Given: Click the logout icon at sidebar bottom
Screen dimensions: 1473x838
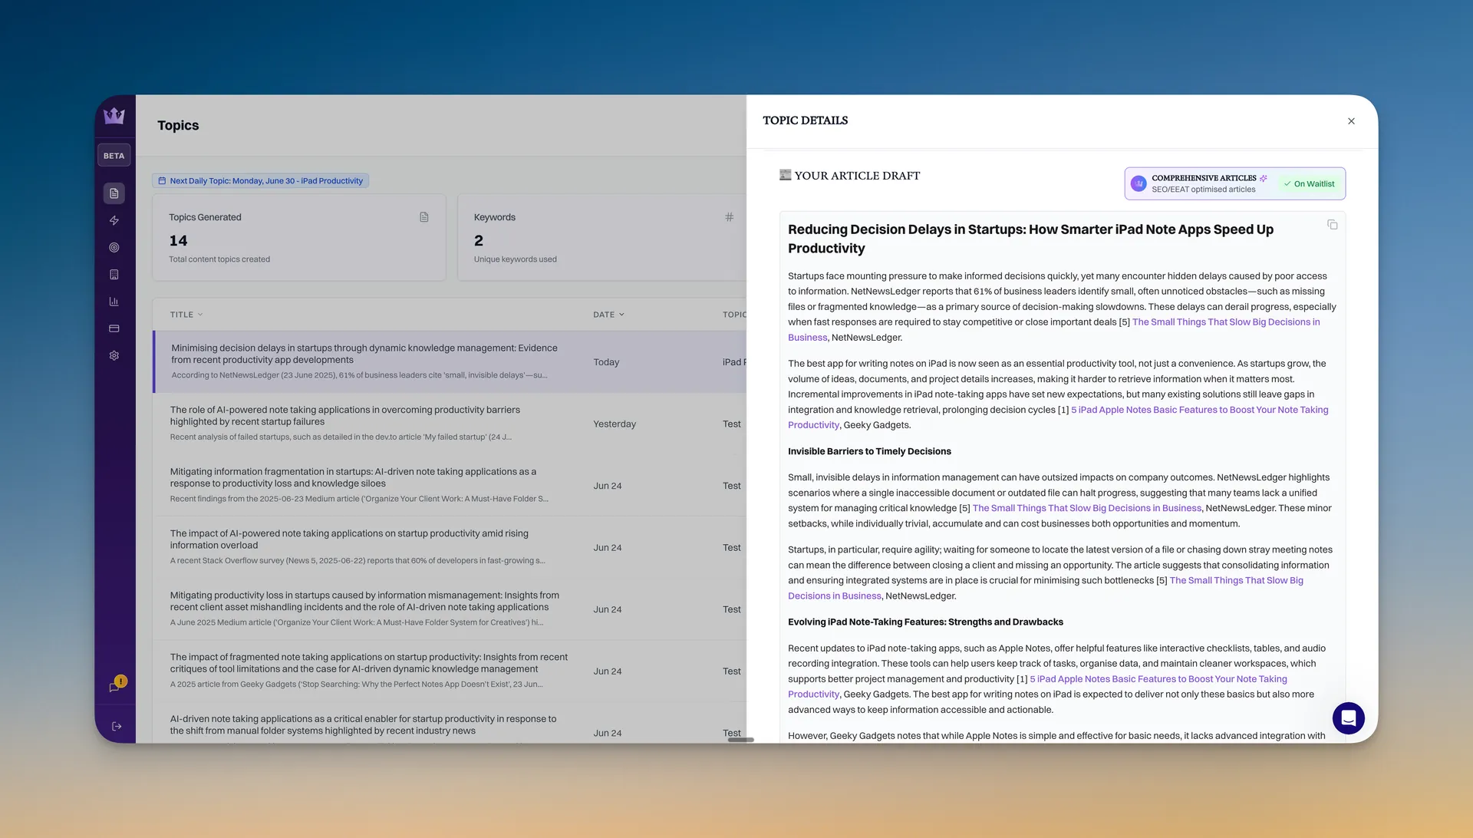Looking at the screenshot, I should 117,727.
